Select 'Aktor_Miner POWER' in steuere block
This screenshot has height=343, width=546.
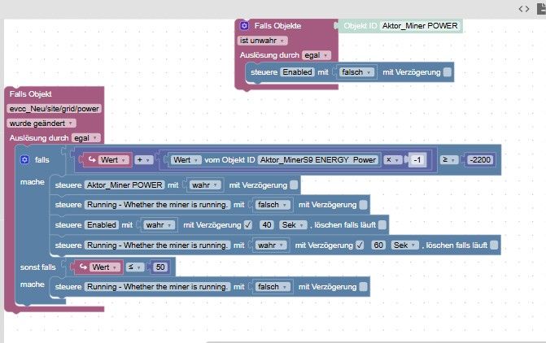click(124, 185)
